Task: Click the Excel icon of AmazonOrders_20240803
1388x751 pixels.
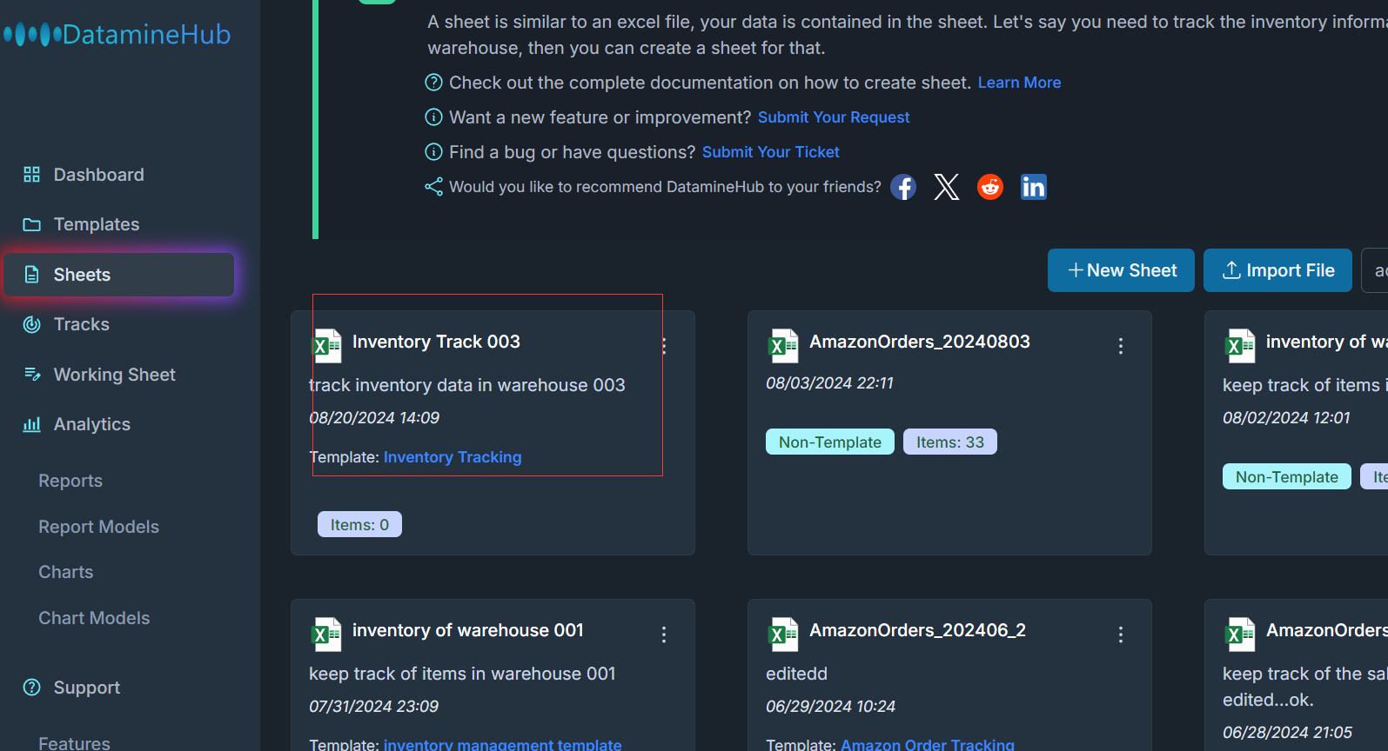Action: 783,346
